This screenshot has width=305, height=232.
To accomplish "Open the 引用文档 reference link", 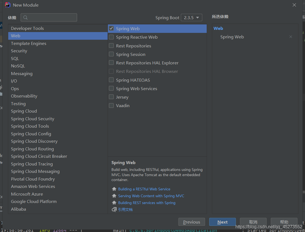I will click(125, 210).
